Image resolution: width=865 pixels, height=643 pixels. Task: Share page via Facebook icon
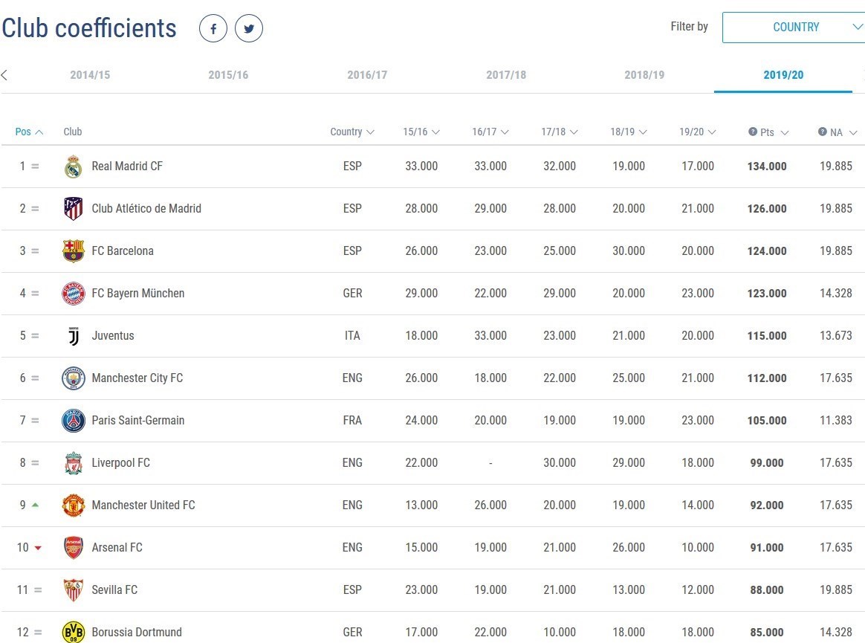pos(213,29)
